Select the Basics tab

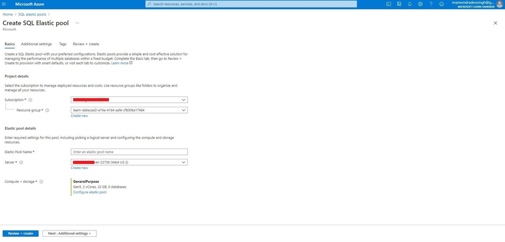(10, 44)
